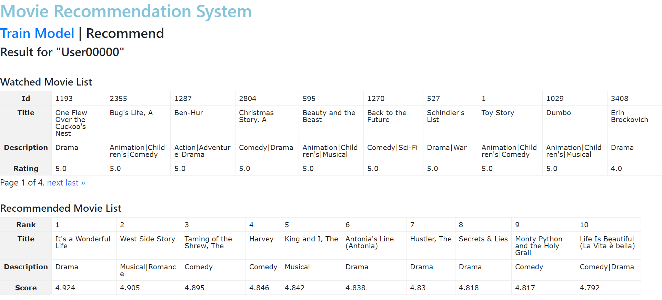Viewport: 662px width, 300px height.
Task: Click the Christmas Story, A title
Action: tap(256, 116)
